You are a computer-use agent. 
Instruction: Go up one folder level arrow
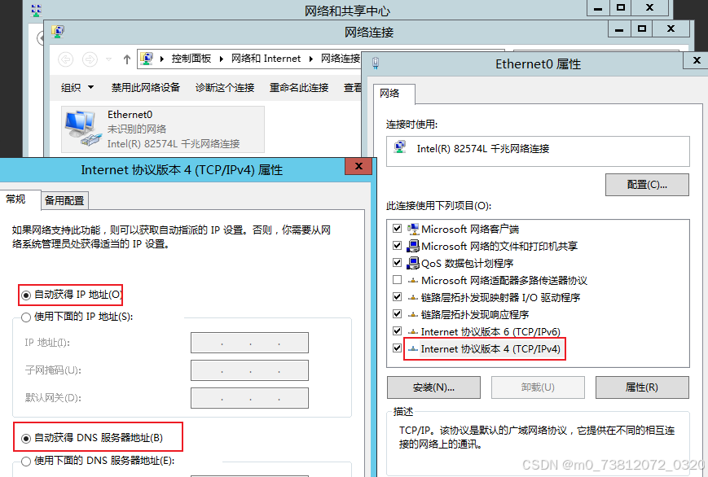pos(127,59)
